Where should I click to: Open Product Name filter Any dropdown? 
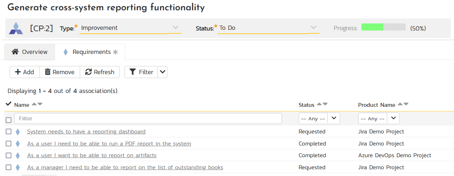tap(379, 119)
